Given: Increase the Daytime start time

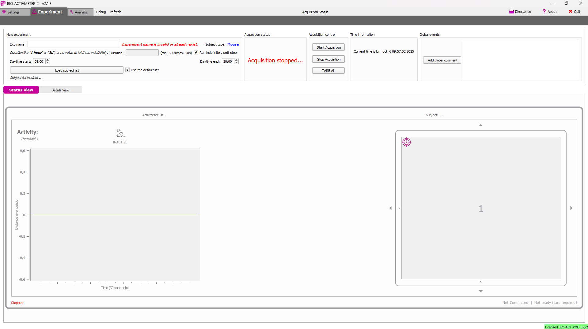Looking at the screenshot, I should (47, 60).
